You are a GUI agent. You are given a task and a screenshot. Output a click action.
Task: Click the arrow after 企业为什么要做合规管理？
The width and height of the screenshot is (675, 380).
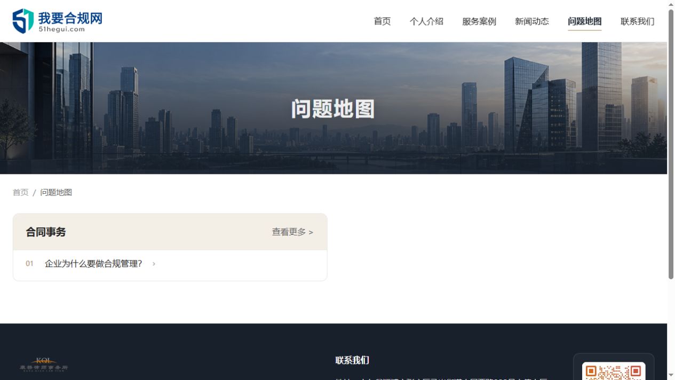pyautogui.click(x=154, y=264)
